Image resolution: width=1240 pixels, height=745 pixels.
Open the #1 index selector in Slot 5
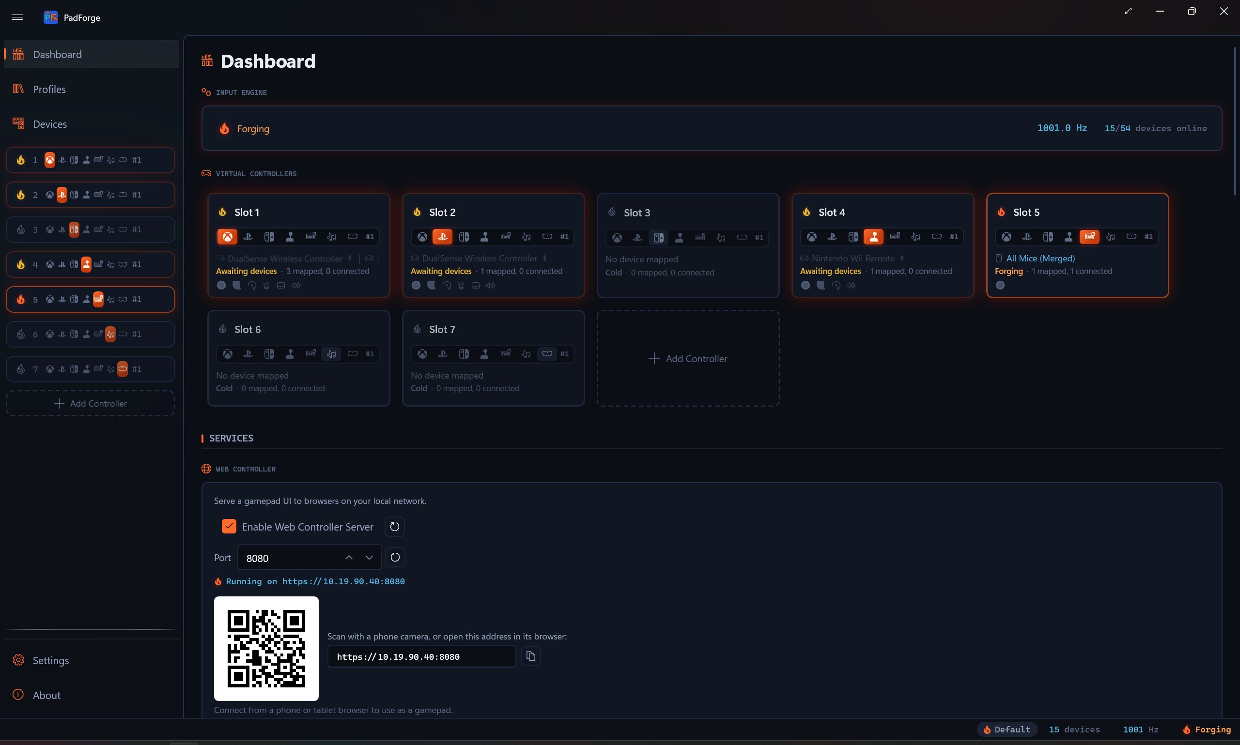click(1148, 236)
